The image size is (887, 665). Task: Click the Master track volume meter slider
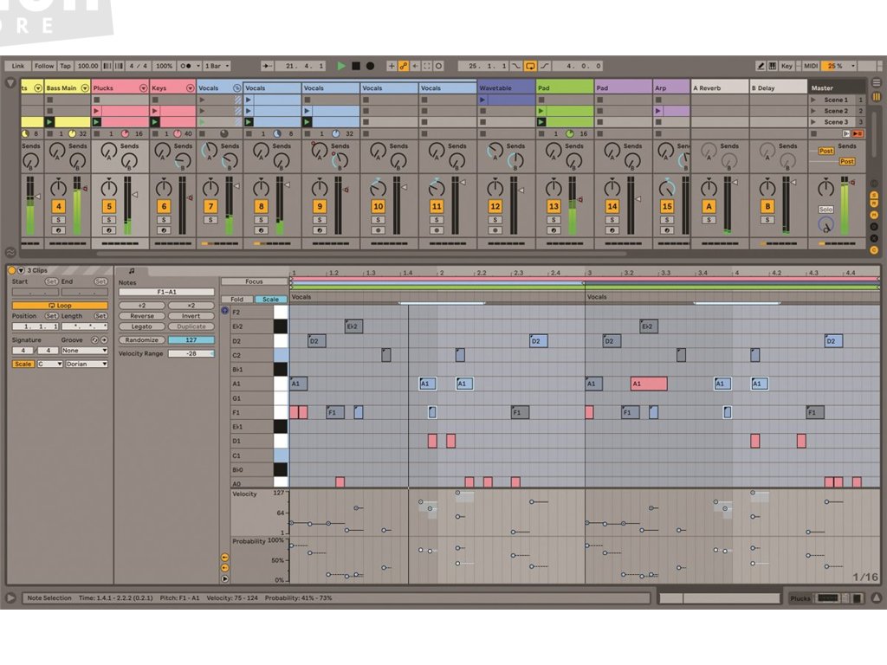(844, 205)
